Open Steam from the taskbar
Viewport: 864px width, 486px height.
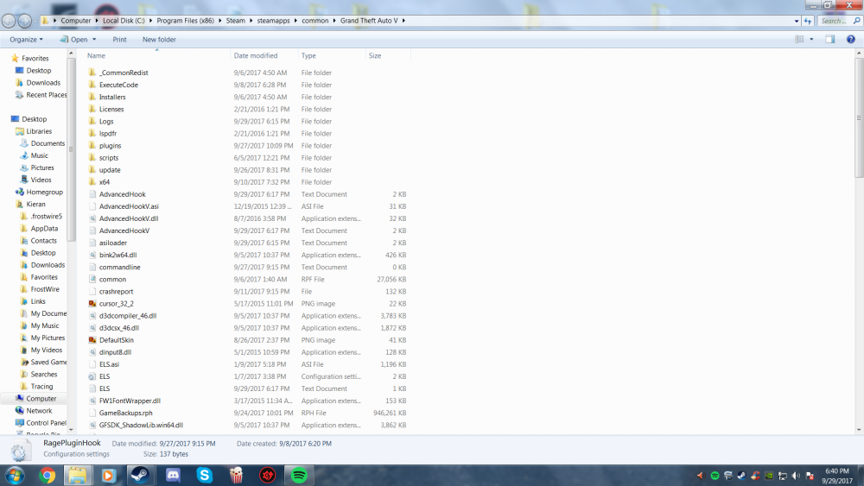pyautogui.click(x=141, y=475)
